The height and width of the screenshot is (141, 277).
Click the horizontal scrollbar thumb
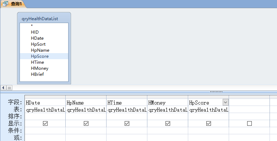9,88
